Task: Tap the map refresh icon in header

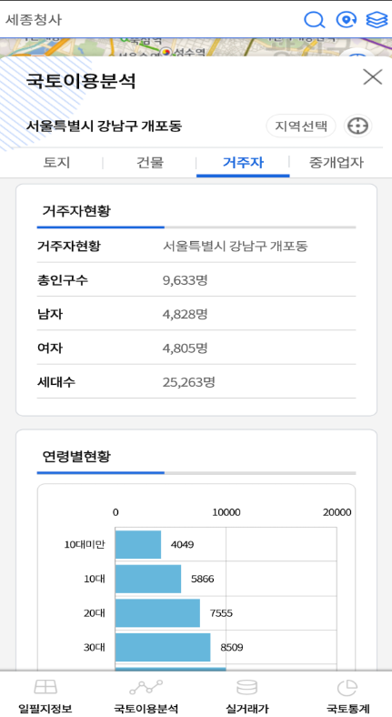Action: (x=347, y=20)
